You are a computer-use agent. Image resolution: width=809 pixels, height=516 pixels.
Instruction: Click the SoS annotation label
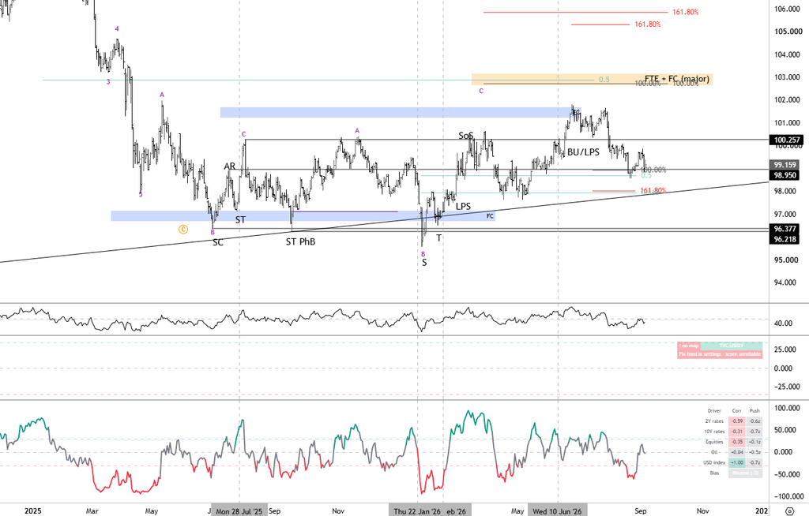click(x=466, y=136)
